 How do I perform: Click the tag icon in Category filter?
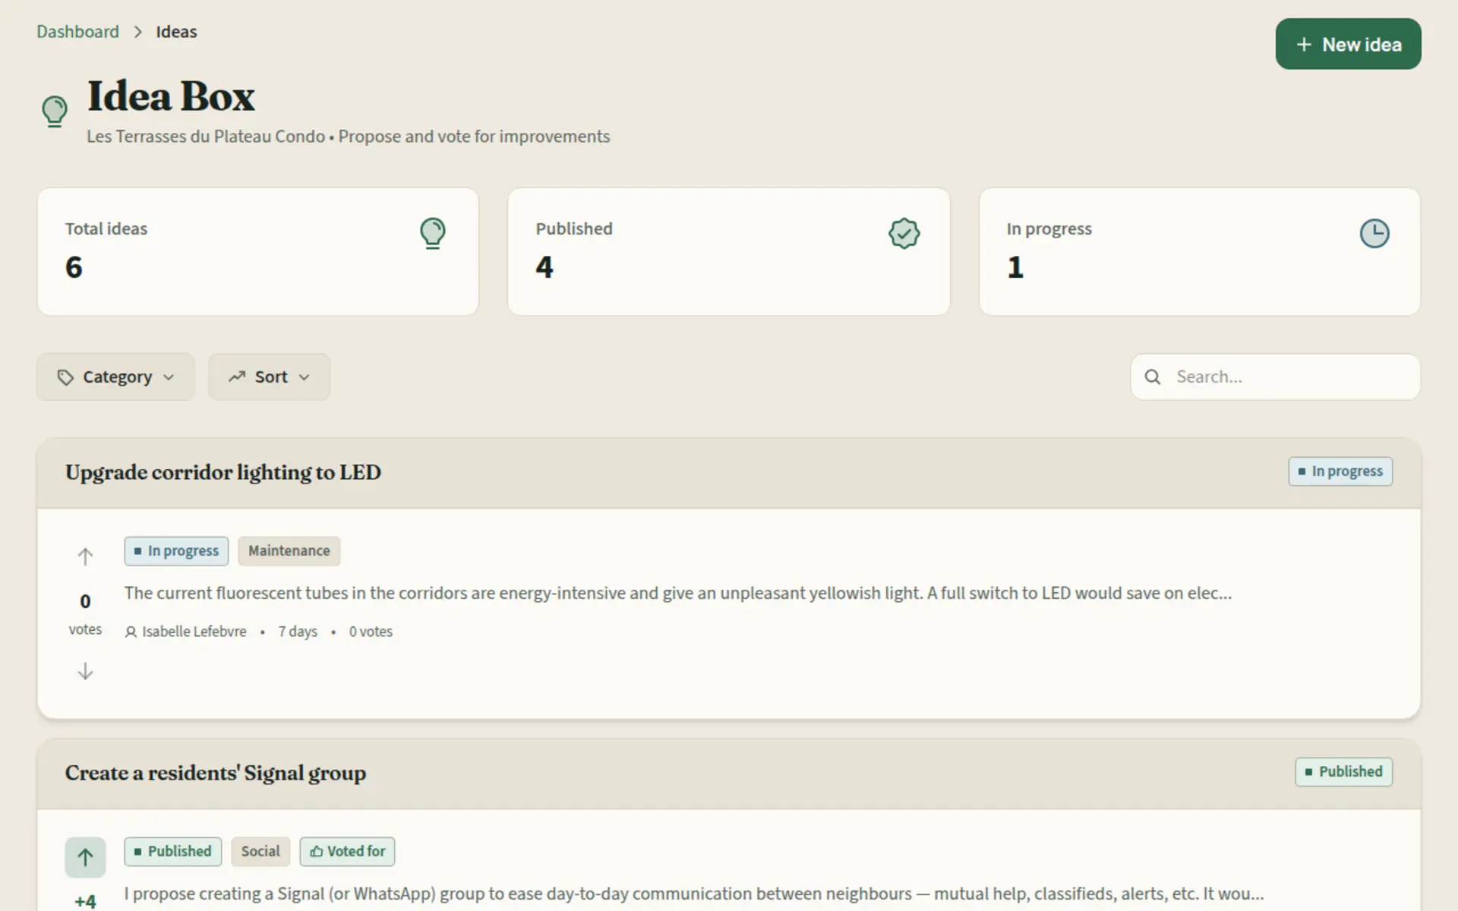65,377
